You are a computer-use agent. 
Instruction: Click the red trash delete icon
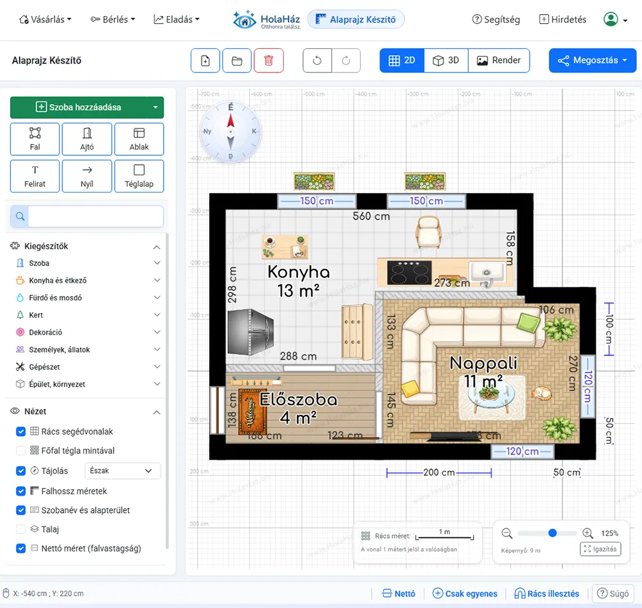pos(268,60)
